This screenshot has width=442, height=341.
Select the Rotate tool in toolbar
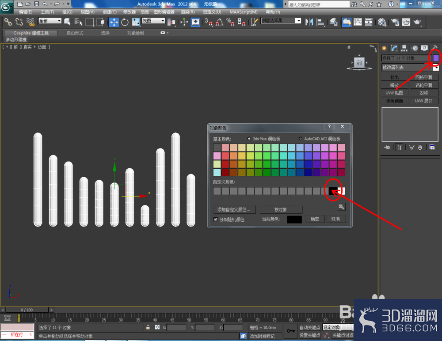(125, 22)
